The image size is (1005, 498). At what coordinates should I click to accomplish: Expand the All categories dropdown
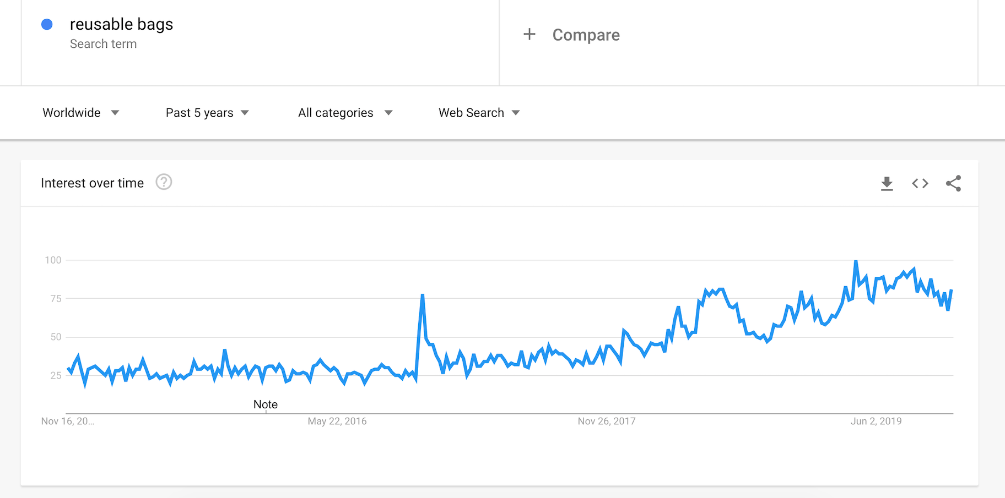[x=345, y=113]
